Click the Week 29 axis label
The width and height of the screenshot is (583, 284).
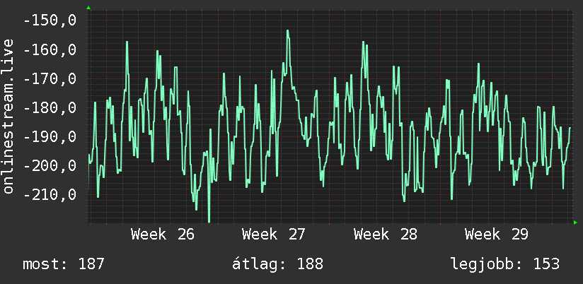coord(497,235)
